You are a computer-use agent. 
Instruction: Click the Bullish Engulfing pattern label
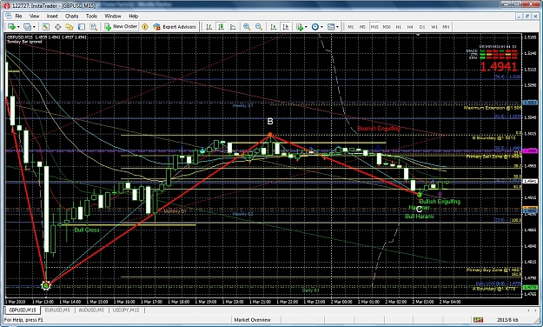(440, 202)
